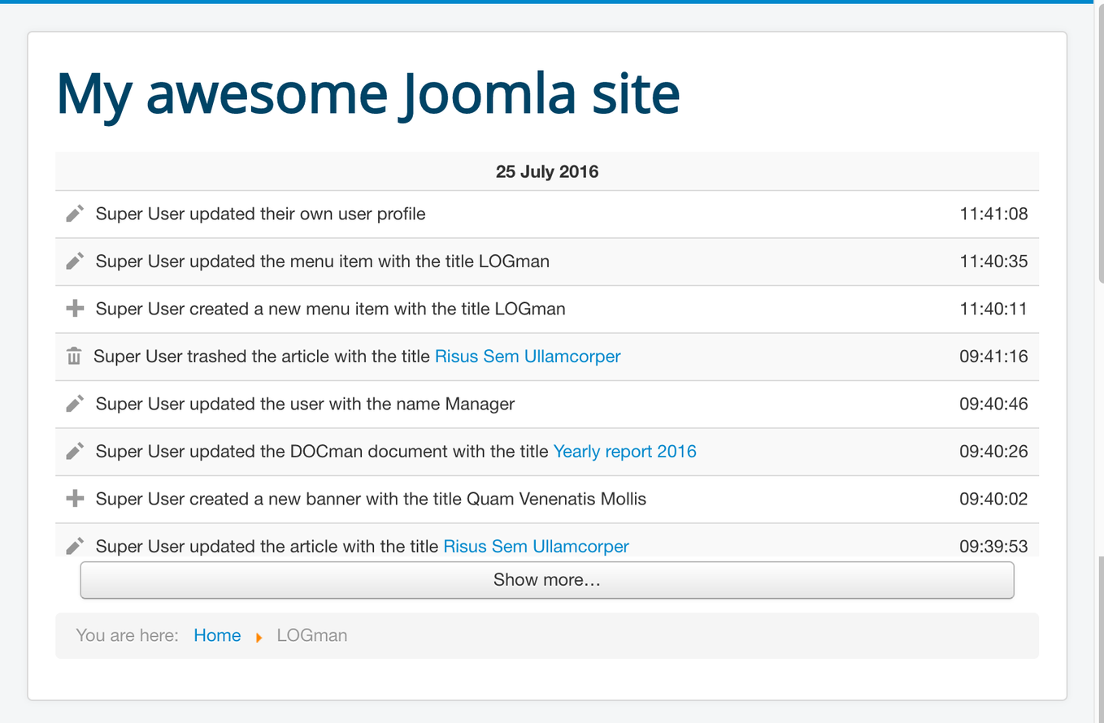Screen dimensions: 1104x723
Task: Click LOGman in the breadcrumb trail
Action: (x=312, y=635)
